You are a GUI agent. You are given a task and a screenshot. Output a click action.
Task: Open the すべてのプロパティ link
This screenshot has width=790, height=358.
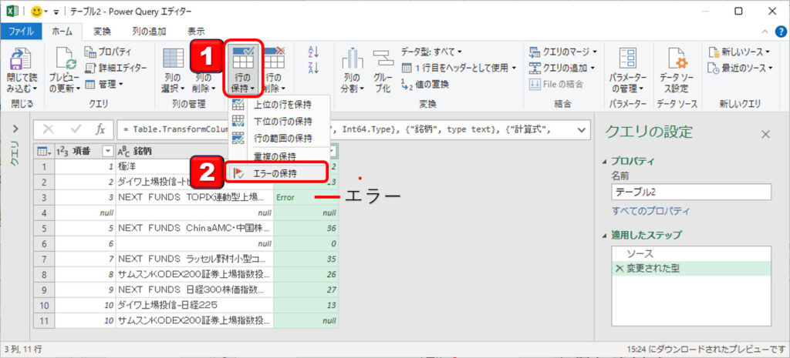[651, 211]
